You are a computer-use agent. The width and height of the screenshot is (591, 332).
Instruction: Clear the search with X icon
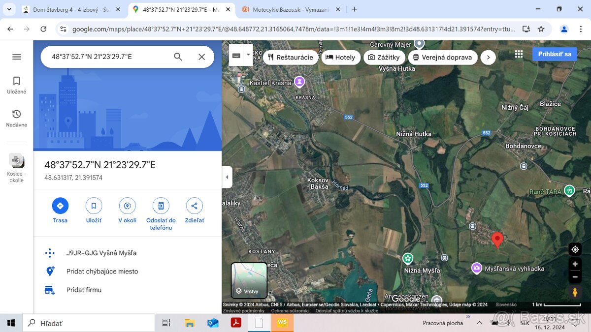201,57
